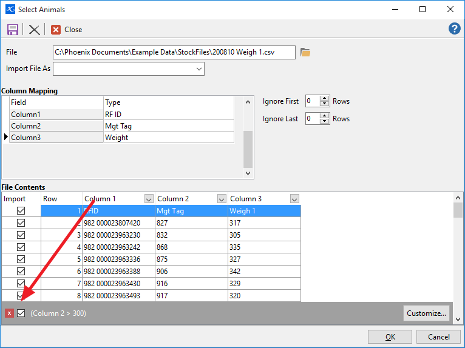Viewport: 465px width, 348px height.
Task: Open the Import File As dropdown
Action: (199, 69)
